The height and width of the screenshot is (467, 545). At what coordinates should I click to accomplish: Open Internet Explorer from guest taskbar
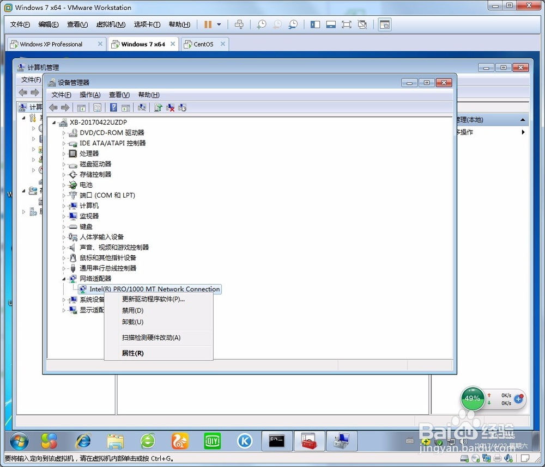(83, 441)
